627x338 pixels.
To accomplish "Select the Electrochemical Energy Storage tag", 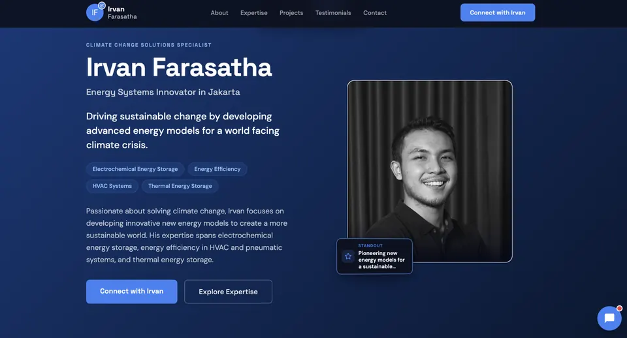I will pos(135,169).
